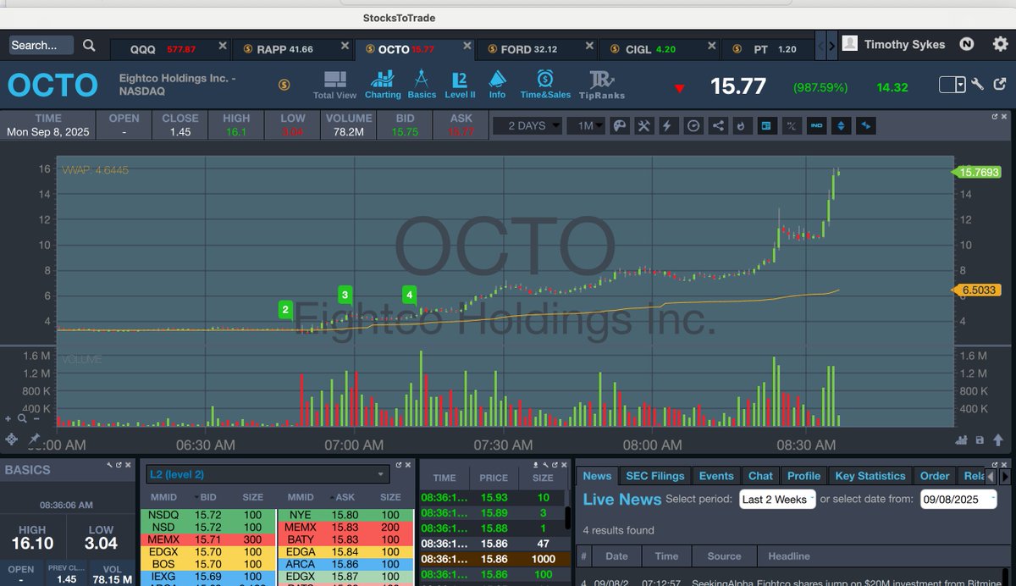Click the clock circle chart icon
This screenshot has height=586, width=1016.
693,125
